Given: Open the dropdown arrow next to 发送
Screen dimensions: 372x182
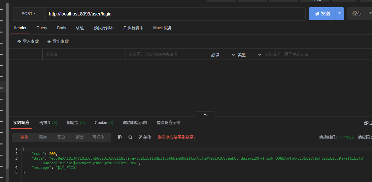Looking at the screenshot, I should (340, 14).
